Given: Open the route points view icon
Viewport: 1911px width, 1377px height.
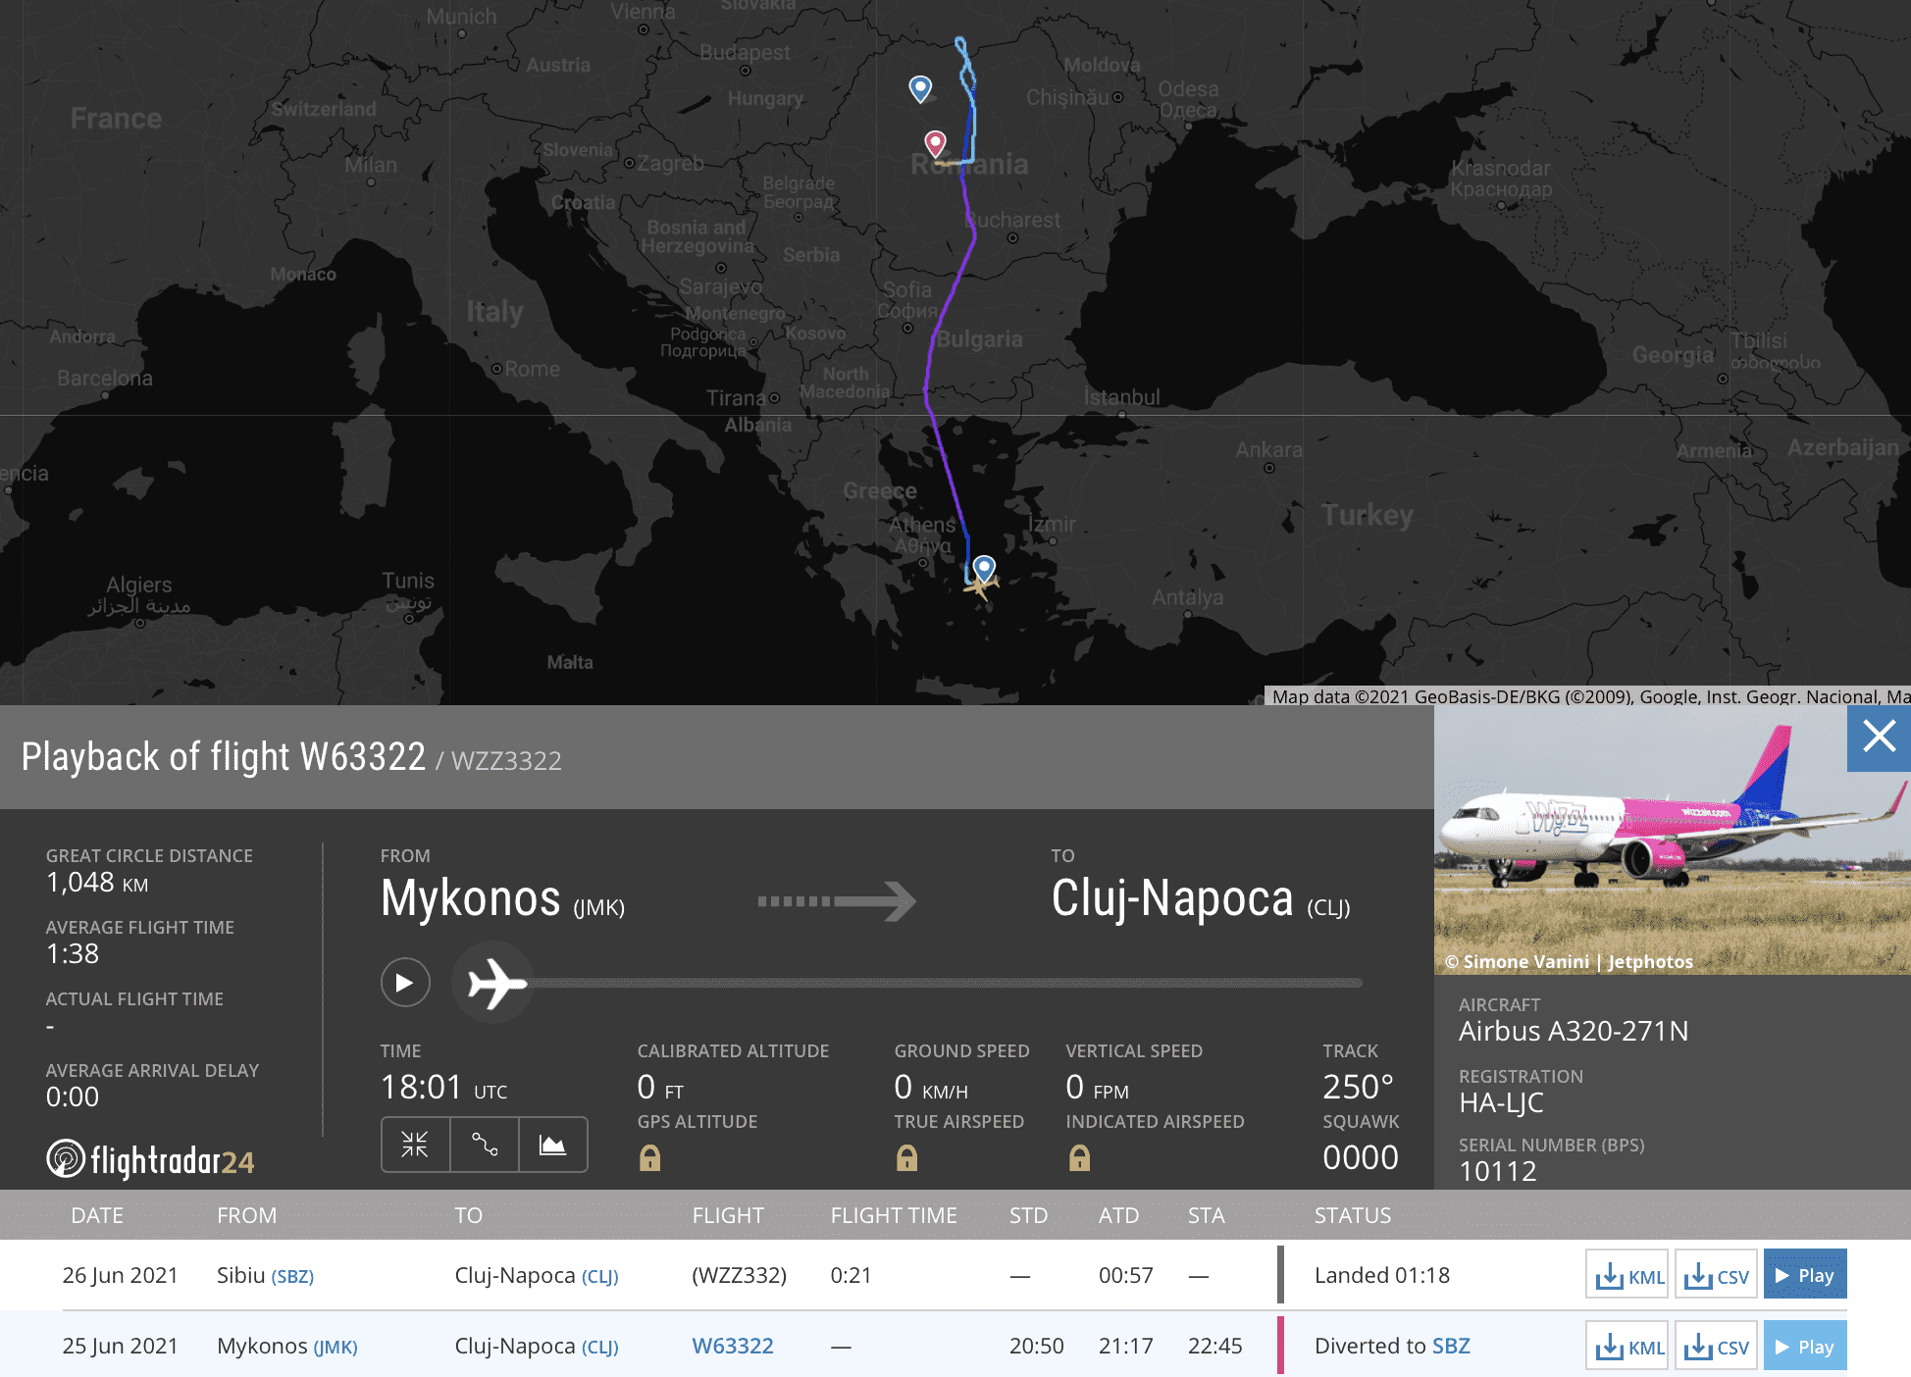Looking at the screenshot, I should [484, 1145].
